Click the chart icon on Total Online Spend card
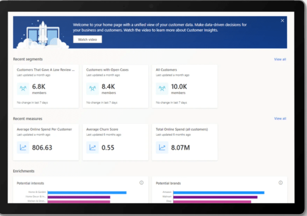The width and height of the screenshot is (307, 216). (x=162, y=148)
